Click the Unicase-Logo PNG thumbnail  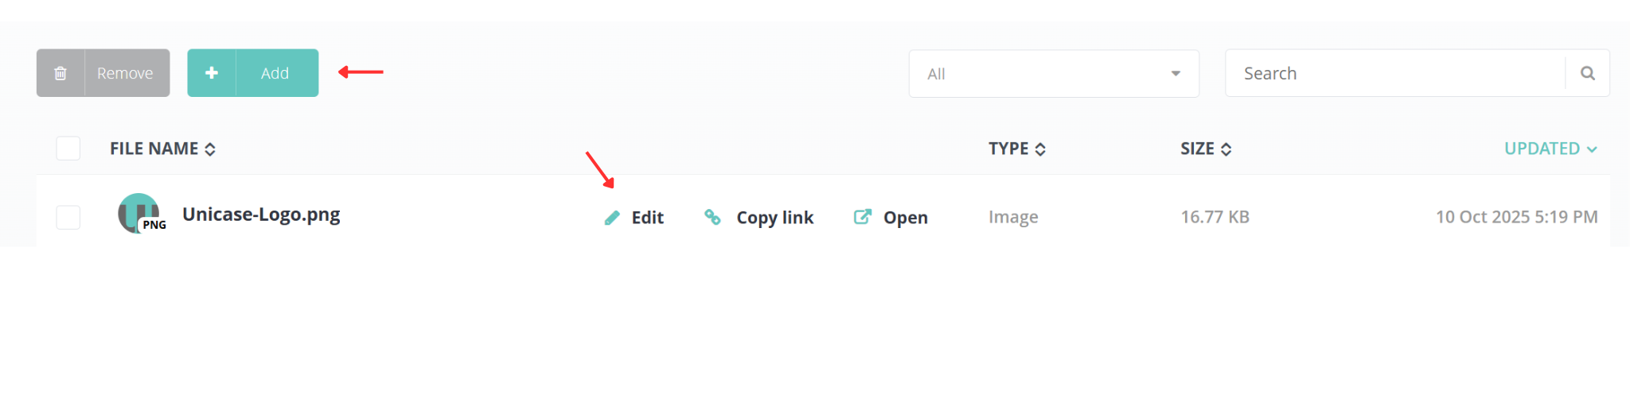(142, 213)
